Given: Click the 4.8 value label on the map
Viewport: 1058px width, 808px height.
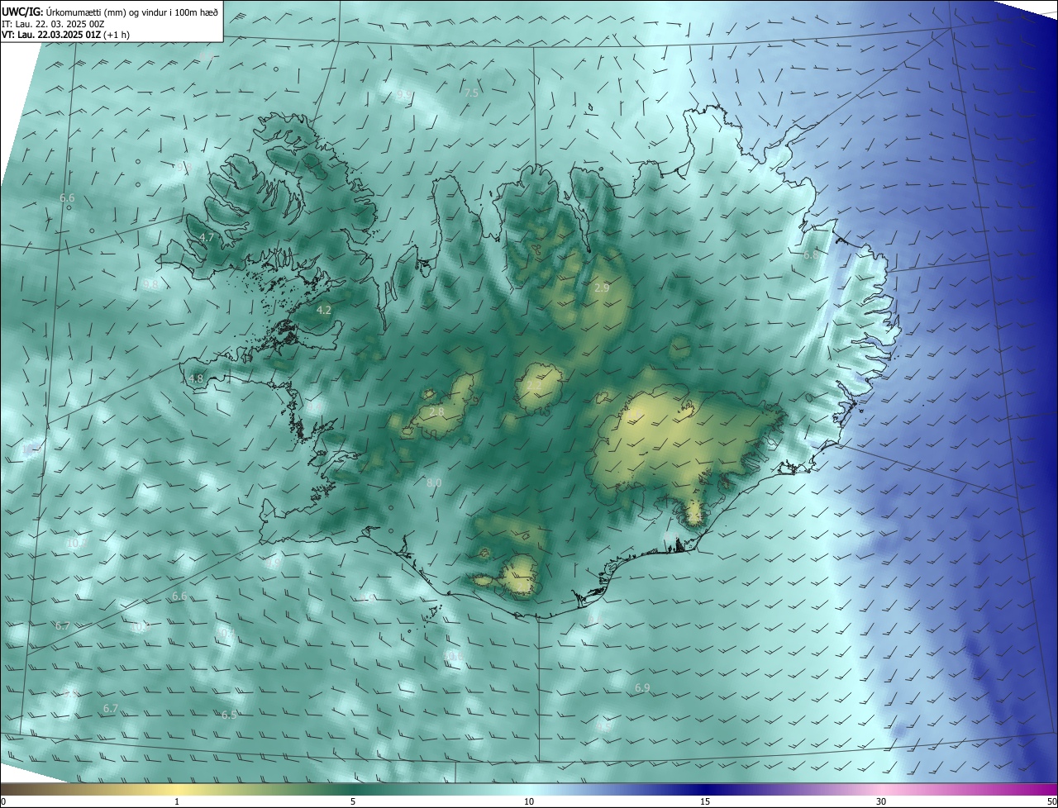Looking at the screenshot, I should click(x=196, y=379).
